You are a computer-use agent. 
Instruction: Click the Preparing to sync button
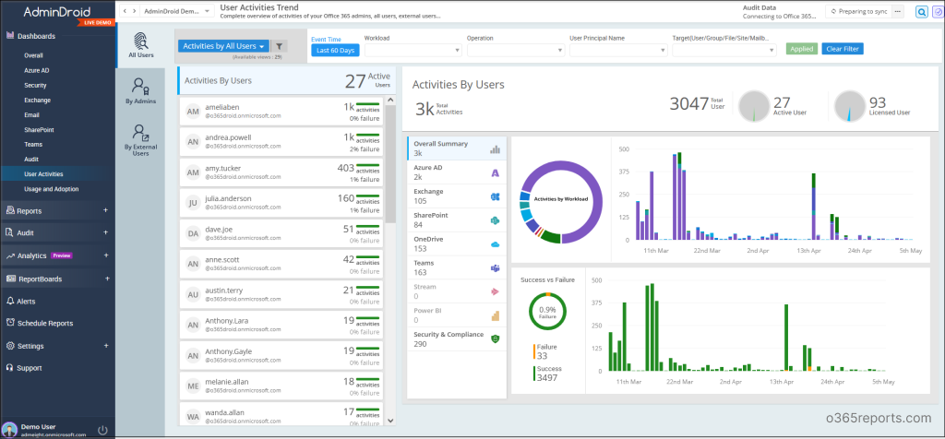(x=858, y=11)
